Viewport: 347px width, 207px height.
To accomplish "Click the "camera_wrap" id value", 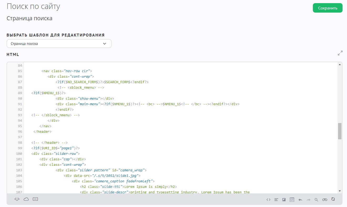I will (x=131, y=170).
